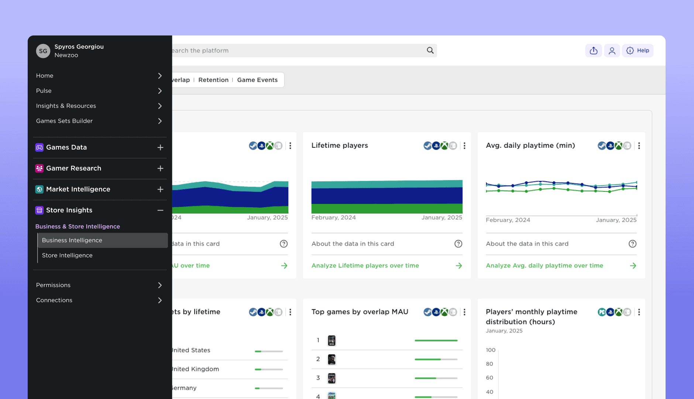Open the Avg. daily playtime card options menu
Viewport: 694px width, 399px height.
click(639, 146)
